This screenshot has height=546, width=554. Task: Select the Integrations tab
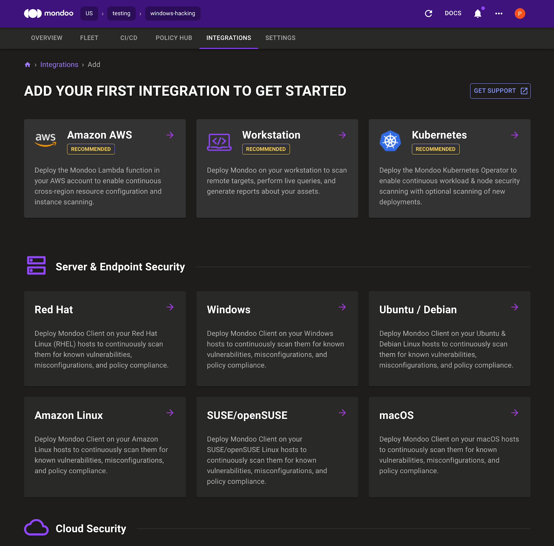click(229, 38)
